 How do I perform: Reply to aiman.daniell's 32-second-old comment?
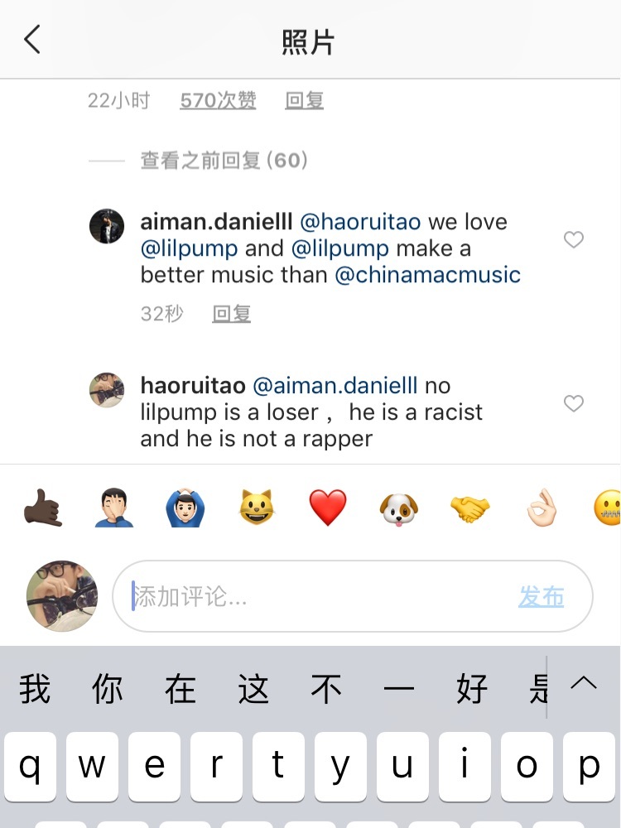[x=231, y=314]
